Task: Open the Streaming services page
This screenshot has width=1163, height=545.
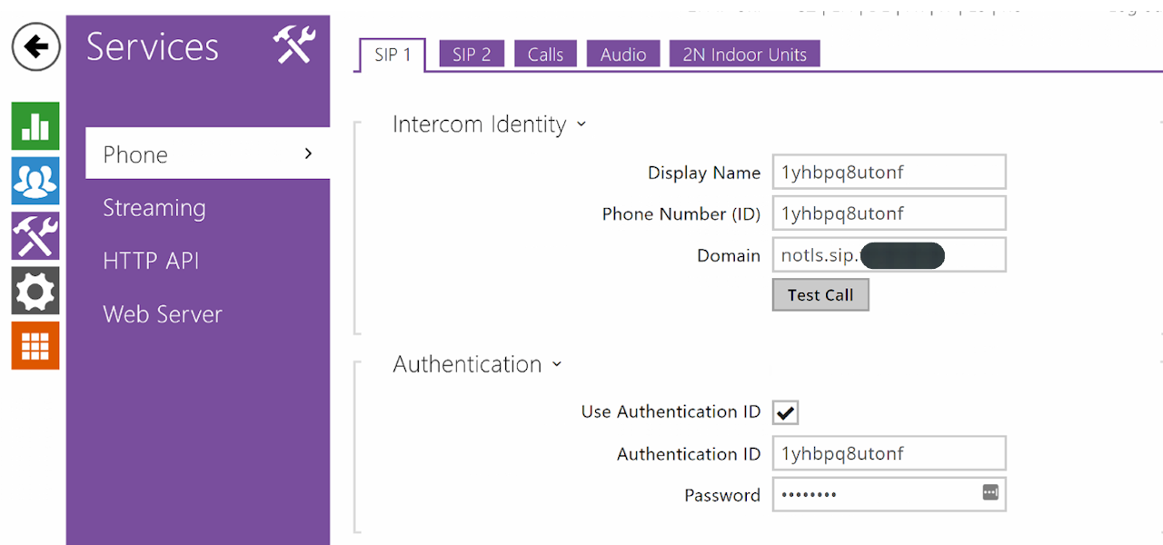Action: [x=154, y=208]
